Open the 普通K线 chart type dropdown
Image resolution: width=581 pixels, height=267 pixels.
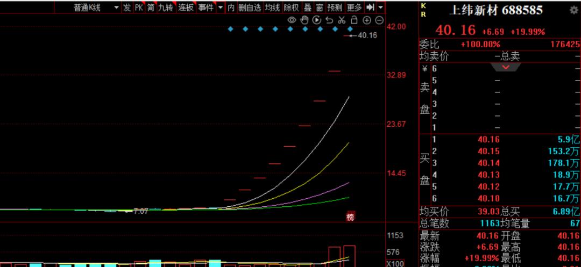click(x=97, y=8)
